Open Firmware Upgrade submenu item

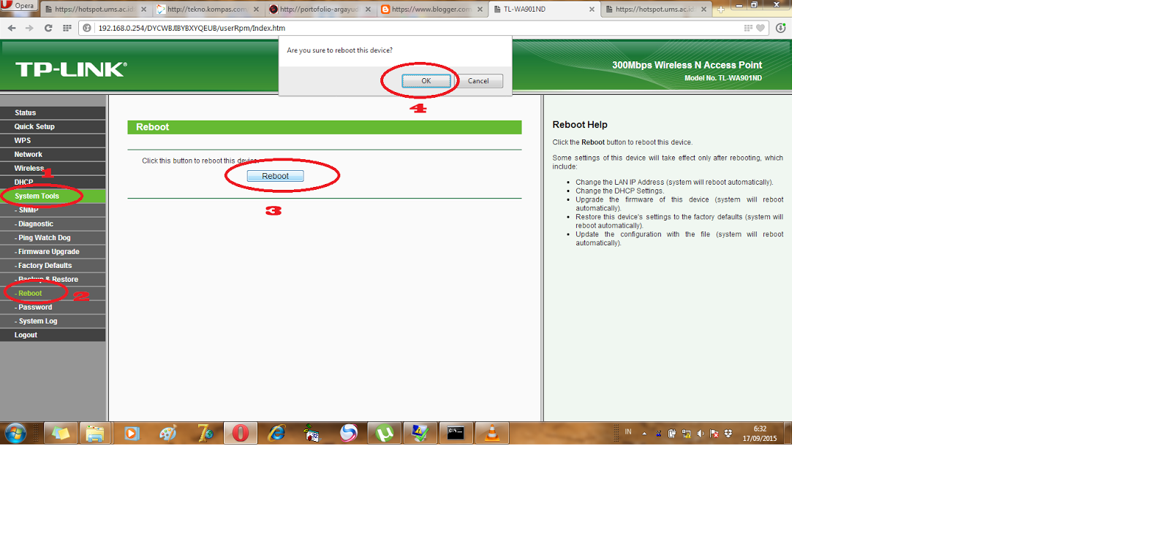pos(53,251)
